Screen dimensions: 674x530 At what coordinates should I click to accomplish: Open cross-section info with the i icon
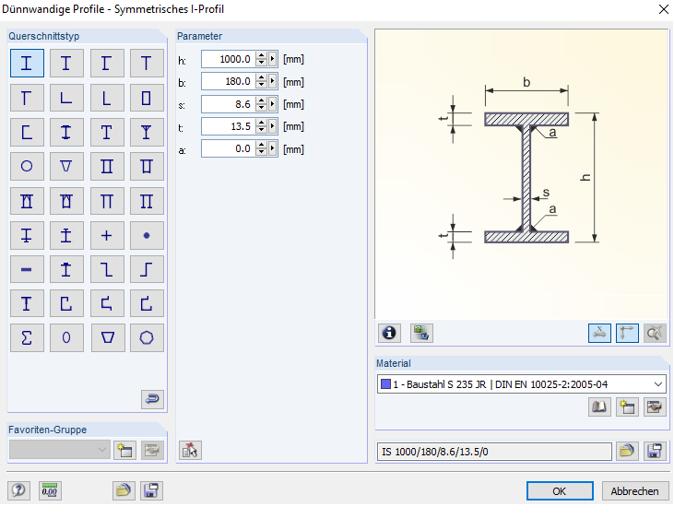(x=389, y=333)
